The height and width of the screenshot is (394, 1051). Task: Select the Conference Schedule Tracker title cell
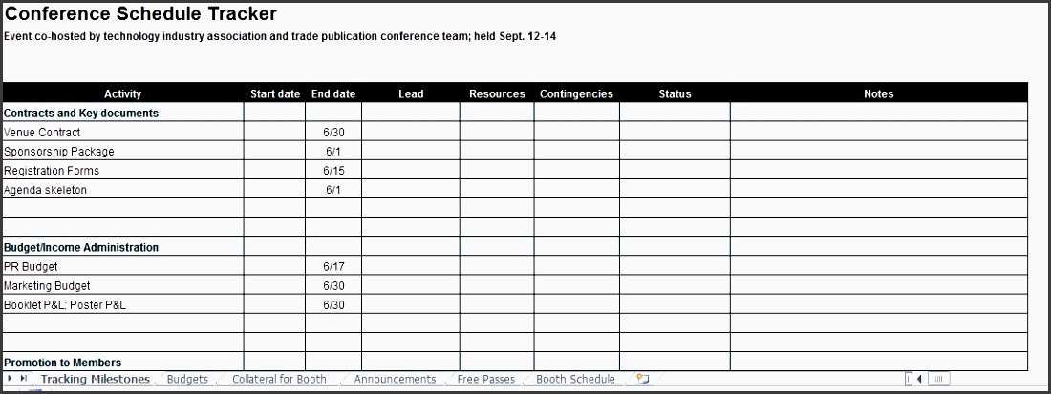click(x=141, y=14)
